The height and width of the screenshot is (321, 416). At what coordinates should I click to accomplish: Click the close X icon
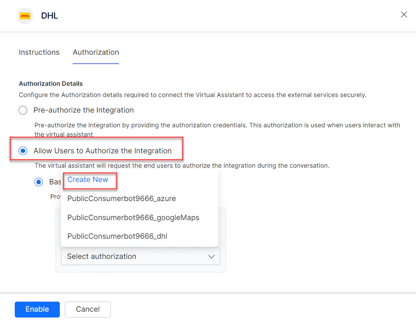coord(404,14)
